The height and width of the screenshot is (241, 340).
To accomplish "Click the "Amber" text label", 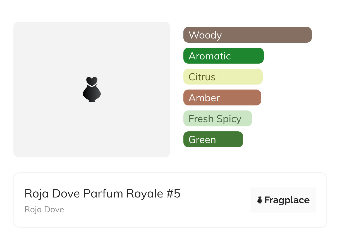I will click(204, 98).
